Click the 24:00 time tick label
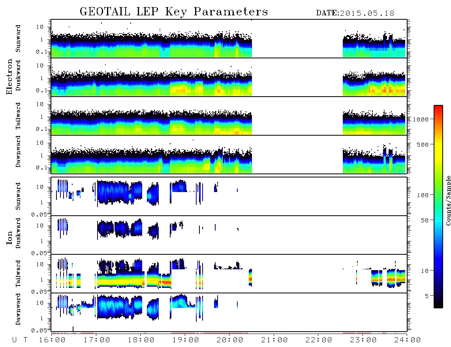Viewport: 451px width, 347px height. point(407,340)
